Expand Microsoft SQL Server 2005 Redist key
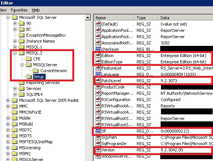This screenshot has width=213, height=161. click(x=8, y=100)
